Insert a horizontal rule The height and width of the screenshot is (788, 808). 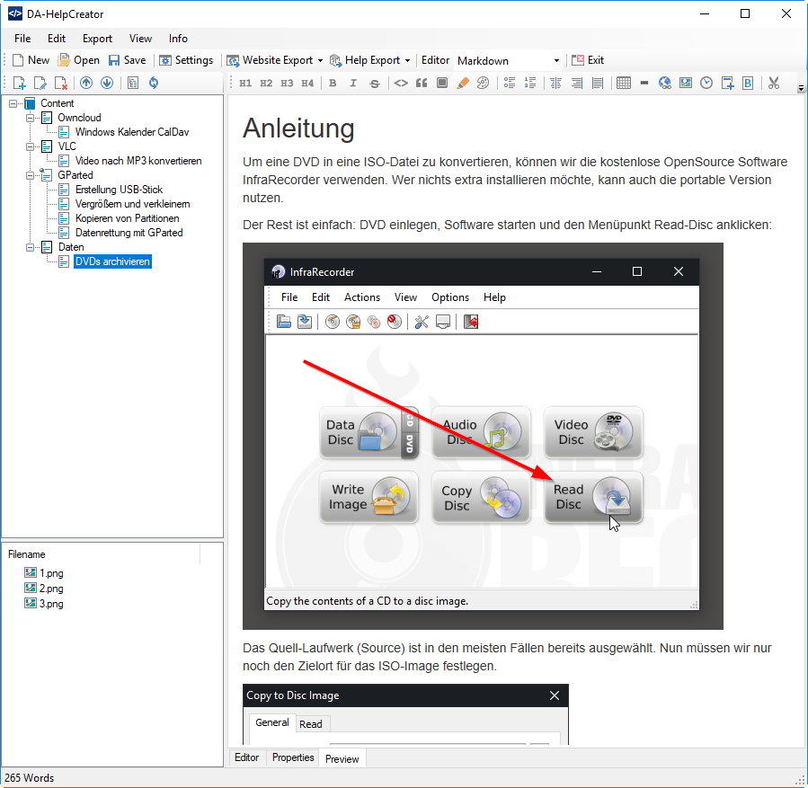(644, 83)
